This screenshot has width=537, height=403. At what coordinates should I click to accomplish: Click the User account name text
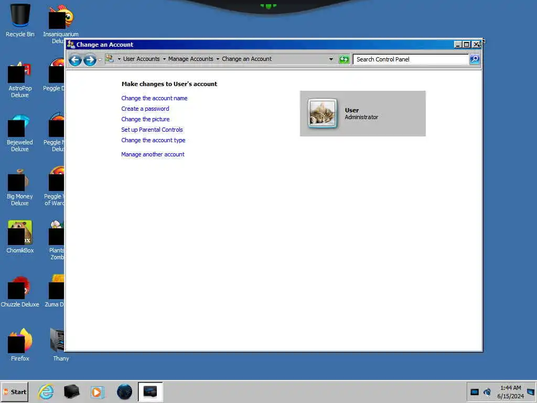coord(352,110)
